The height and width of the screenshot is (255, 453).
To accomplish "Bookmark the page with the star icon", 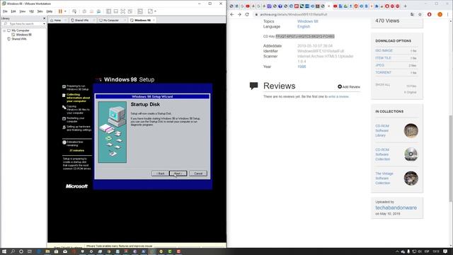I will point(420,14).
